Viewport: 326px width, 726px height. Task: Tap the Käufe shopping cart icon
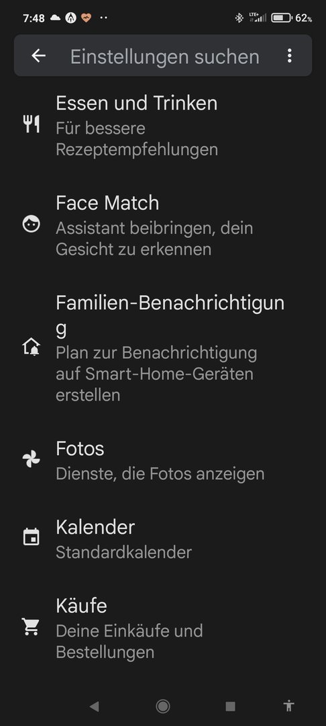pyautogui.click(x=32, y=627)
